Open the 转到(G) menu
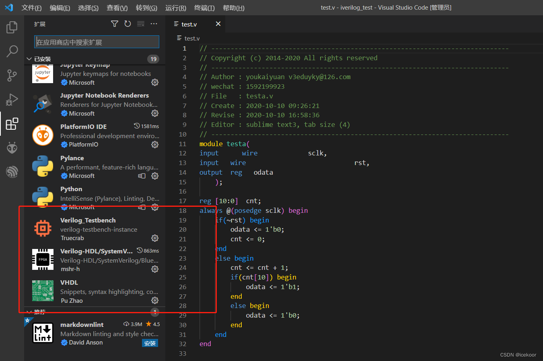 146,8
